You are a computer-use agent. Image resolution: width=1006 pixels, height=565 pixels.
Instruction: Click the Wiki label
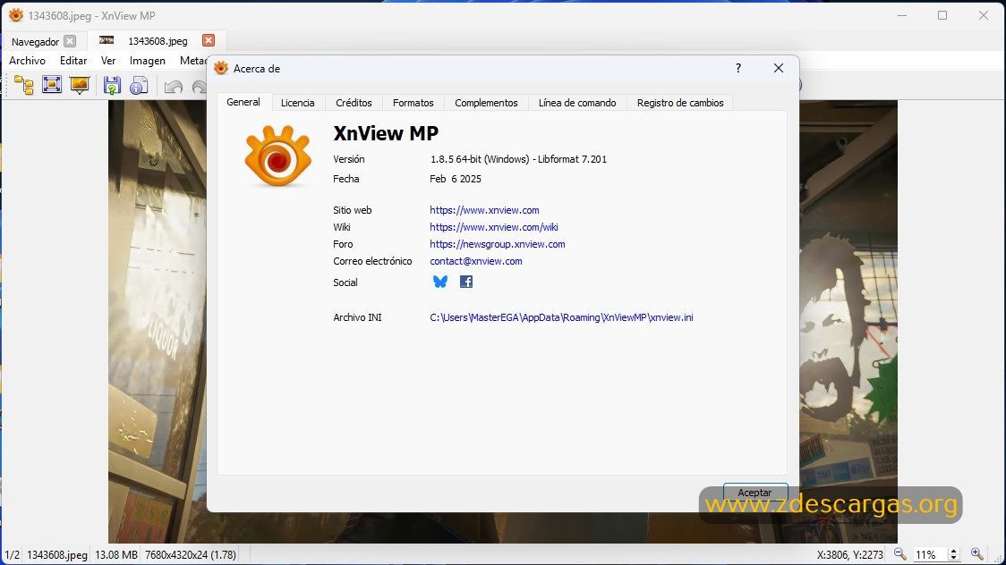pyautogui.click(x=342, y=227)
